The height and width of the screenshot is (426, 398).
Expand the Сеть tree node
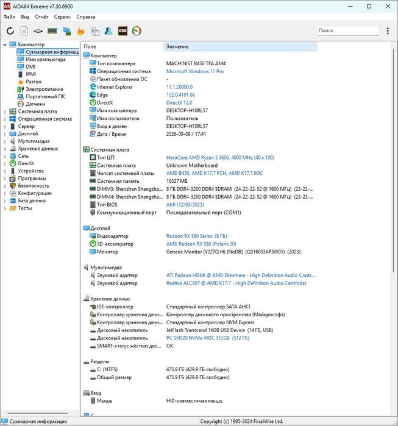[x=5, y=156]
